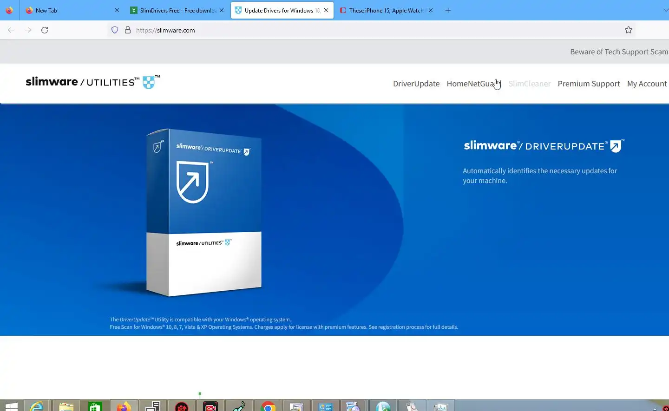
Task: Open the My Account nav link
Action: click(x=647, y=84)
